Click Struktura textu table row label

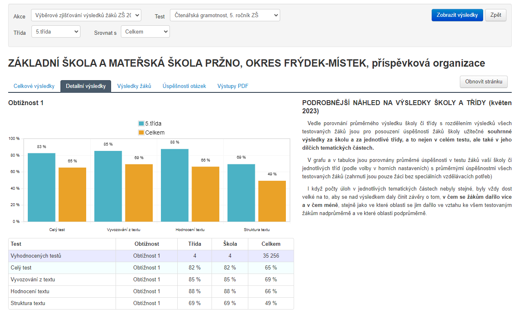28,303
